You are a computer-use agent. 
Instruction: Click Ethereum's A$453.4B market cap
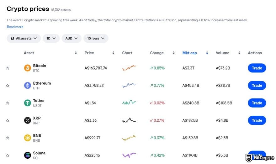pyautogui.click(x=191, y=86)
